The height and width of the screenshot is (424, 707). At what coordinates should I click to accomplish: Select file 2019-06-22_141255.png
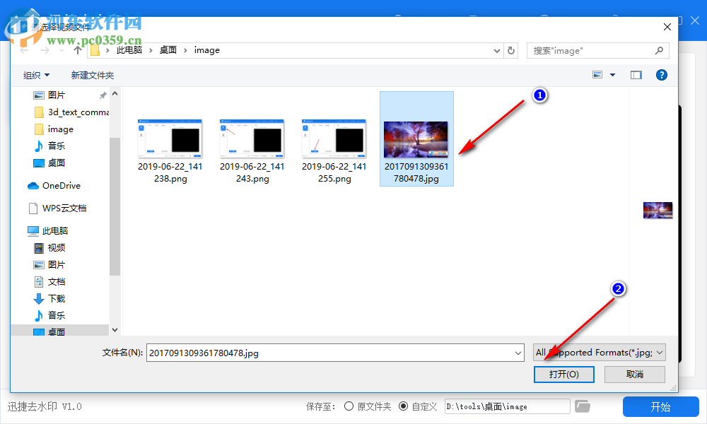(x=334, y=151)
